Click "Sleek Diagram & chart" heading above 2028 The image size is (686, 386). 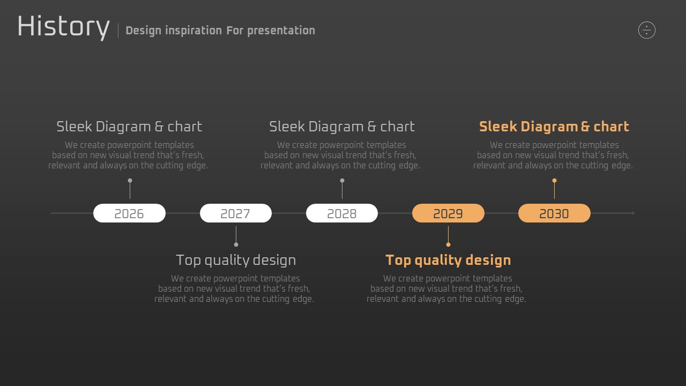(x=342, y=127)
